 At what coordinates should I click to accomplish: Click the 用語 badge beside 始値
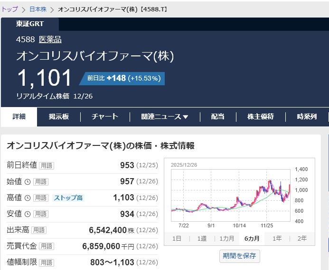pos(41,181)
